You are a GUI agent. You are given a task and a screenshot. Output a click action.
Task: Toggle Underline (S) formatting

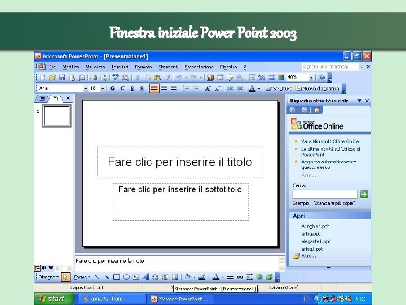coord(132,89)
